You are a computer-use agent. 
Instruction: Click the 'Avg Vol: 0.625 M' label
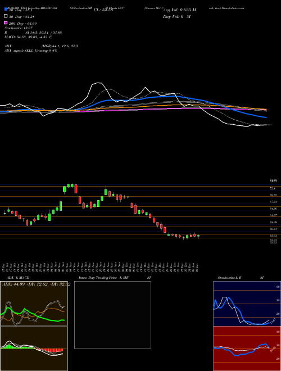click(x=179, y=10)
